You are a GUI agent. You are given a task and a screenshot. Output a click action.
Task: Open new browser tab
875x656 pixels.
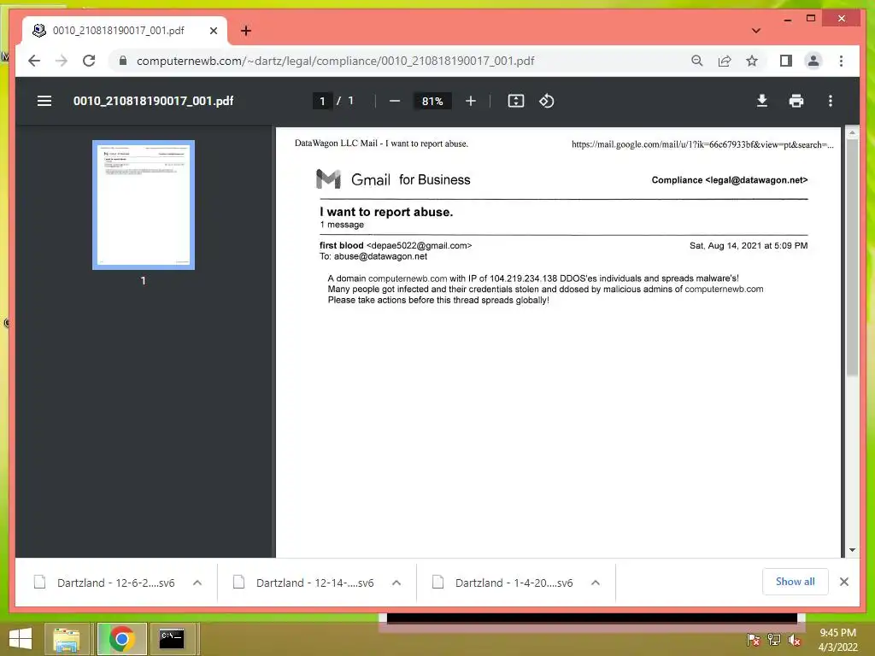[x=246, y=31]
